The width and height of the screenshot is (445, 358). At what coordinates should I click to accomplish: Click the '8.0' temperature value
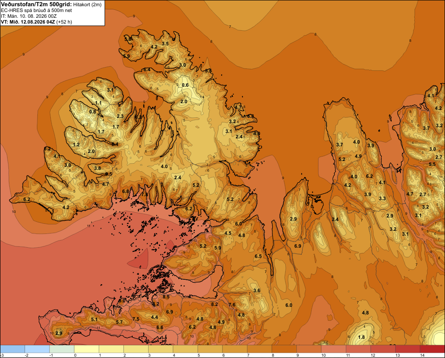click(122, 301)
